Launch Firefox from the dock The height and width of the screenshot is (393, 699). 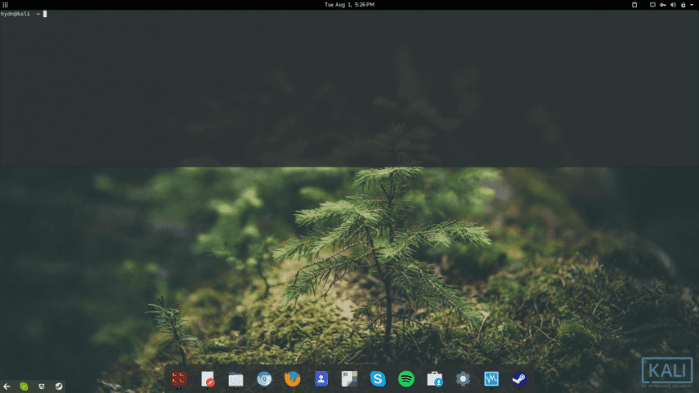(292, 379)
